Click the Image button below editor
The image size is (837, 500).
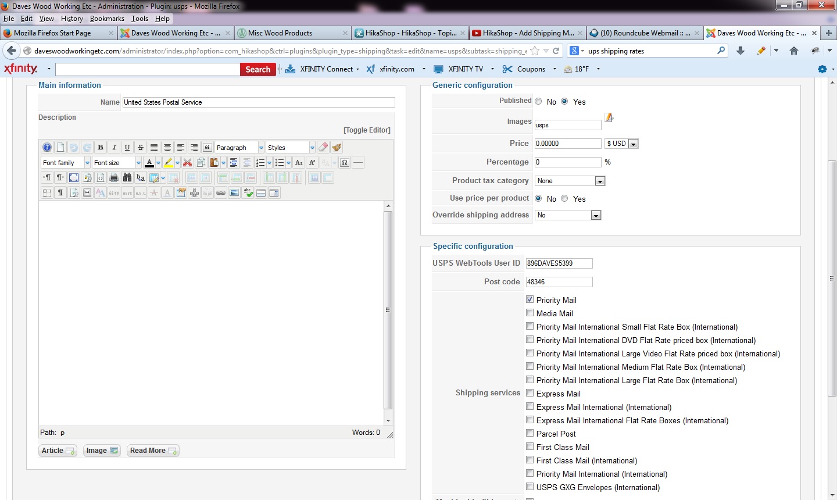(x=102, y=451)
